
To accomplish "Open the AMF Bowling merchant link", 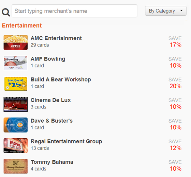I will 48,59.
